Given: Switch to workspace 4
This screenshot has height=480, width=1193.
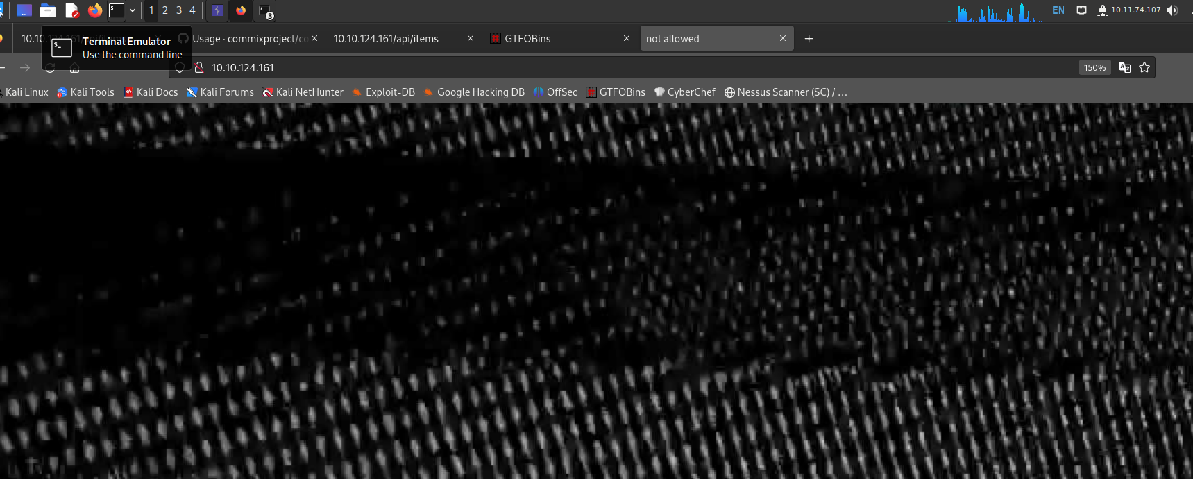Looking at the screenshot, I should 193,10.
